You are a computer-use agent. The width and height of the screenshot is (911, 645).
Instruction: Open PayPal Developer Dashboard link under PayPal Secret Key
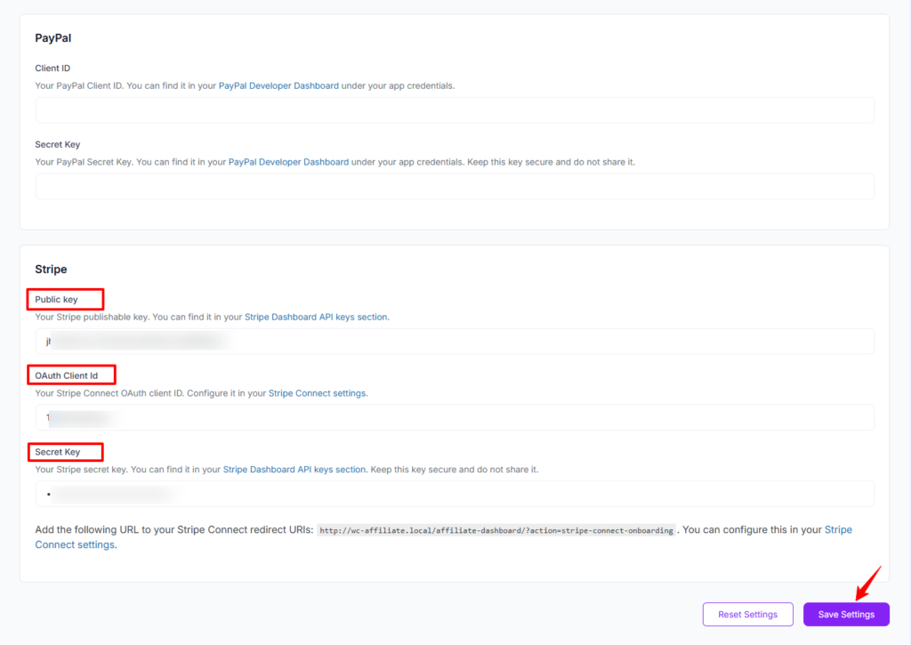(288, 163)
